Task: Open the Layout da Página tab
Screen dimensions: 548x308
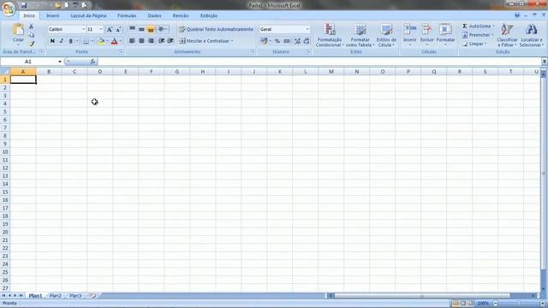Action: pos(88,15)
